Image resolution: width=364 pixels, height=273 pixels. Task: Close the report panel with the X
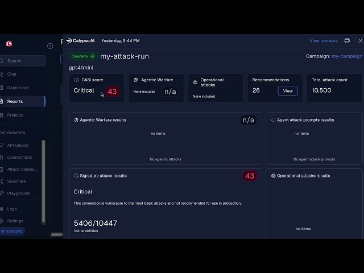click(360, 40)
